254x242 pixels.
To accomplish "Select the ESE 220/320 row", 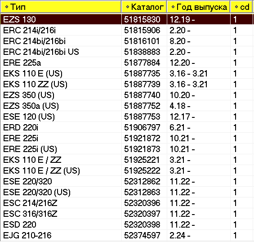I will [x=127, y=181].
